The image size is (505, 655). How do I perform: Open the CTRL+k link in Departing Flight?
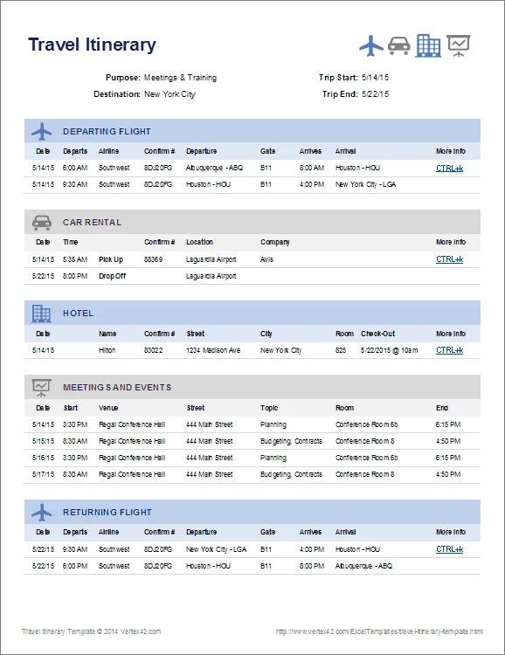tap(449, 169)
